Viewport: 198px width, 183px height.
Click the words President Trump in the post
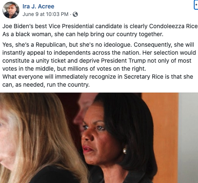pos(124,61)
